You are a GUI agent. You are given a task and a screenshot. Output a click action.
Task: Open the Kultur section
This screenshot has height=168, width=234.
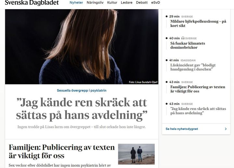112,3
